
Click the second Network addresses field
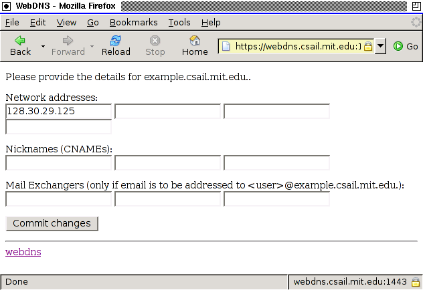point(167,111)
